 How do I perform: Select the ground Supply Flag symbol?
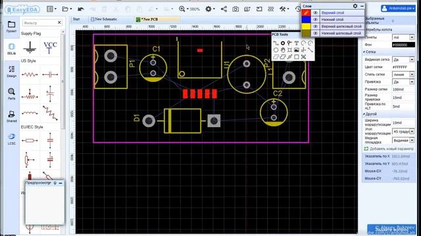tap(30, 47)
